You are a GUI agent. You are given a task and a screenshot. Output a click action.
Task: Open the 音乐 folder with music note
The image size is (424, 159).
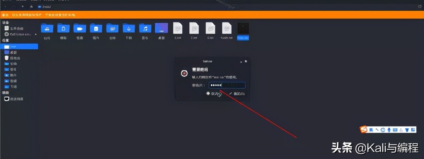pyautogui.click(x=145, y=32)
